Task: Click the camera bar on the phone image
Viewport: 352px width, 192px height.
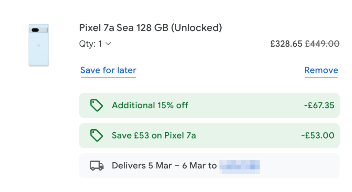Action: click(38, 30)
